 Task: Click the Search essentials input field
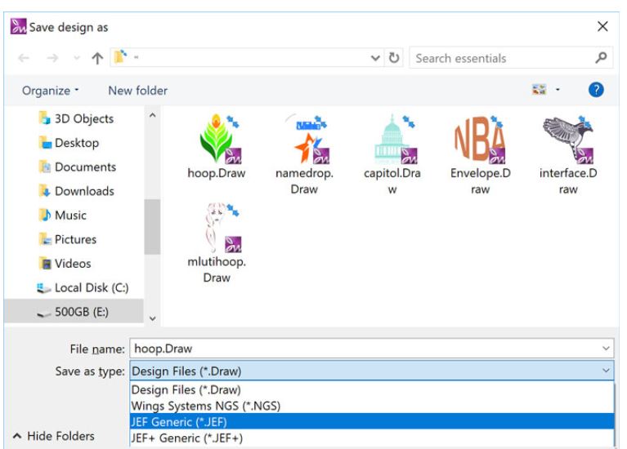pos(499,59)
